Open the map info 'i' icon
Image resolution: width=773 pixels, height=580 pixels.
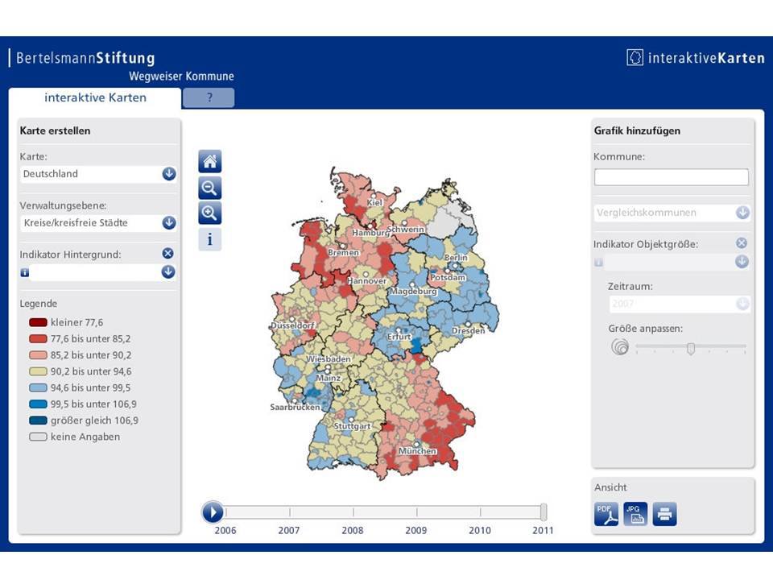(209, 240)
